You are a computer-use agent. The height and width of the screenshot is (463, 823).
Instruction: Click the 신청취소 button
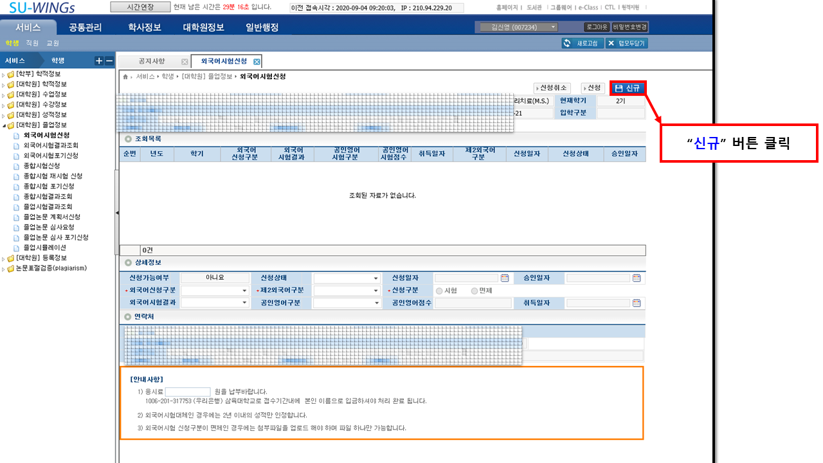click(552, 88)
